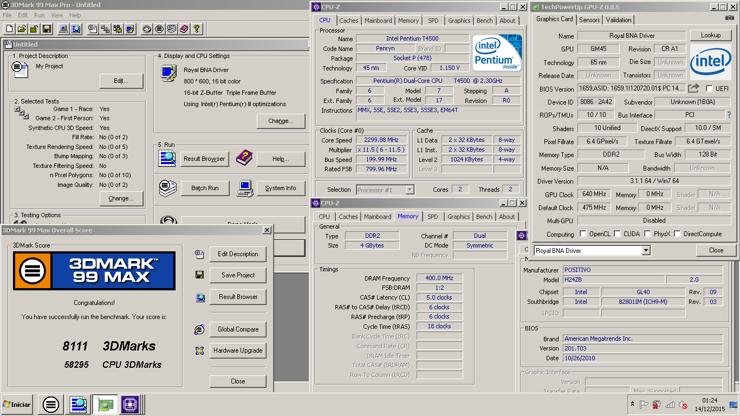The image size is (740, 416).
Task: Click the Open project folder toolbar icon
Action: (x=22, y=29)
